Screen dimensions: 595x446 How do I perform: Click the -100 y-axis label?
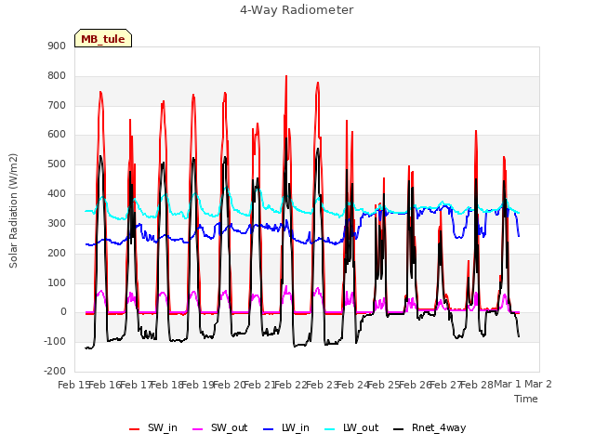click(x=55, y=341)
